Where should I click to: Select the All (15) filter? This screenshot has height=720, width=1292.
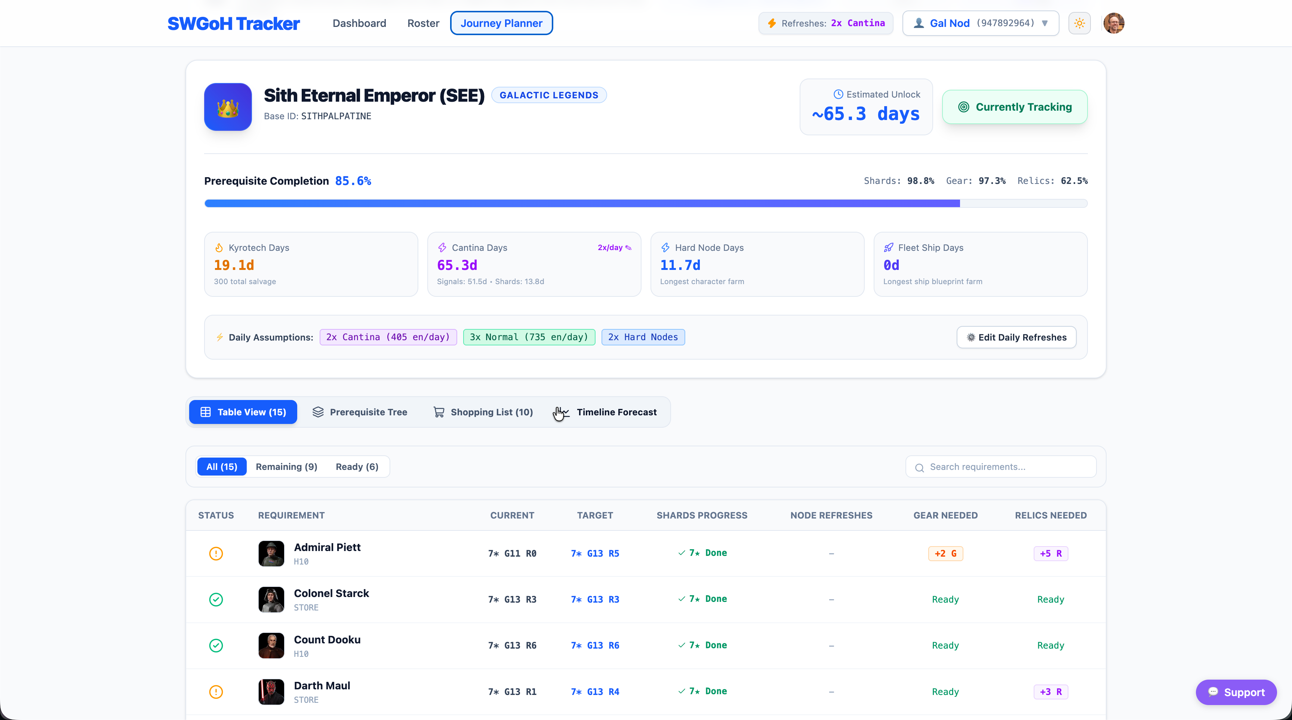click(222, 467)
